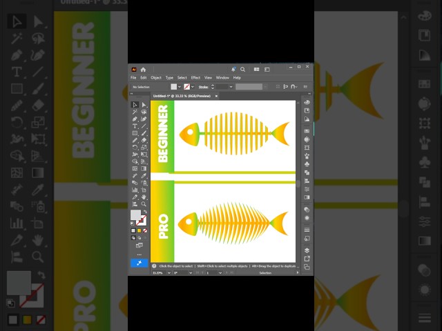Set paint mode to Color
This screenshot has height=331, width=442.
pos(133,230)
